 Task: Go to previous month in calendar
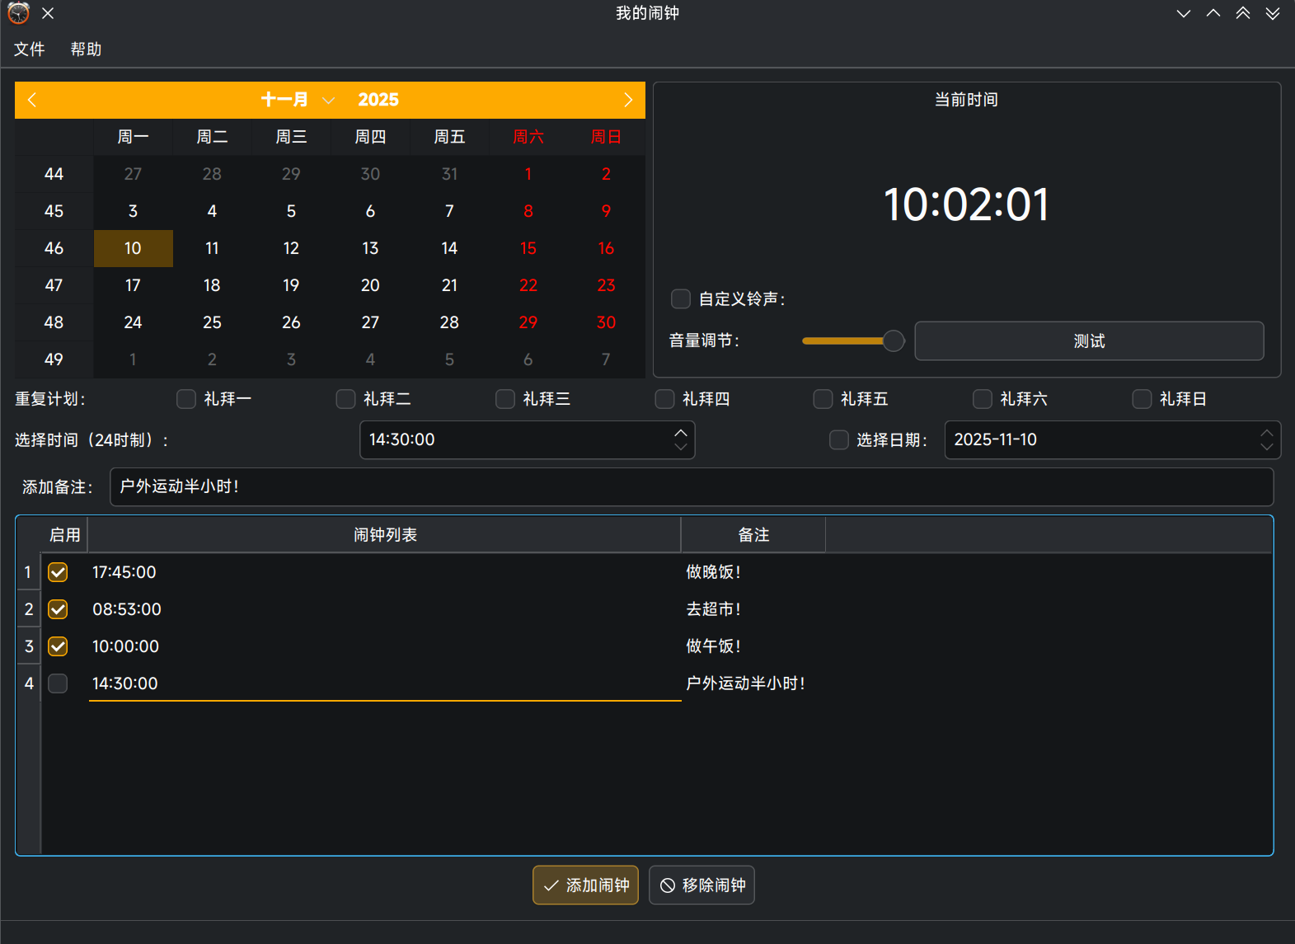[x=32, y=100]
